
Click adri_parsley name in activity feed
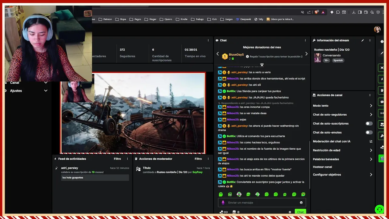(70, 168)
